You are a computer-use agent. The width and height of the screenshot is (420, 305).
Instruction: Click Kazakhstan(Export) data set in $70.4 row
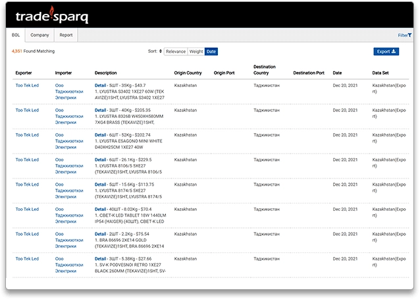(389, 212)
